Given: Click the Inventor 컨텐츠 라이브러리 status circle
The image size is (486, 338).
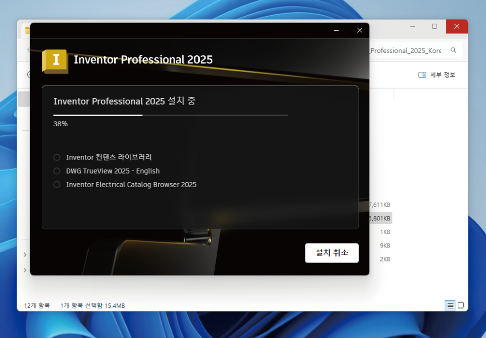Looking at the screenshot, I should click(x=57, y=157).
